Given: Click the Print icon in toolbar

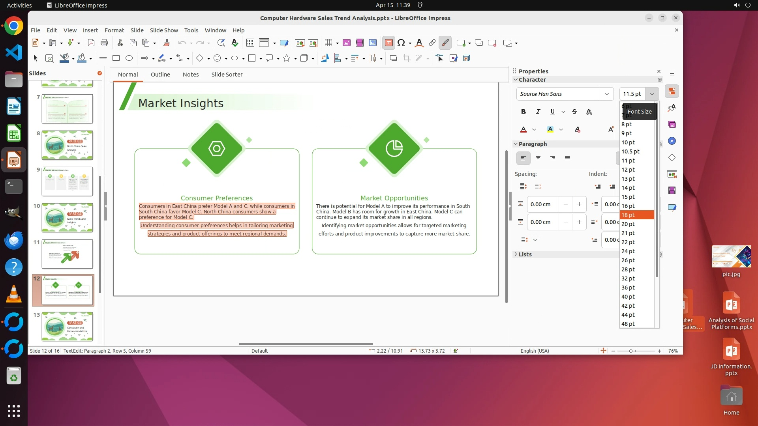Looking at the screenshot, I should 104,43.
